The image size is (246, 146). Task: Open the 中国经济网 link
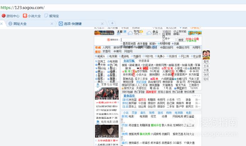click(183, 47)
